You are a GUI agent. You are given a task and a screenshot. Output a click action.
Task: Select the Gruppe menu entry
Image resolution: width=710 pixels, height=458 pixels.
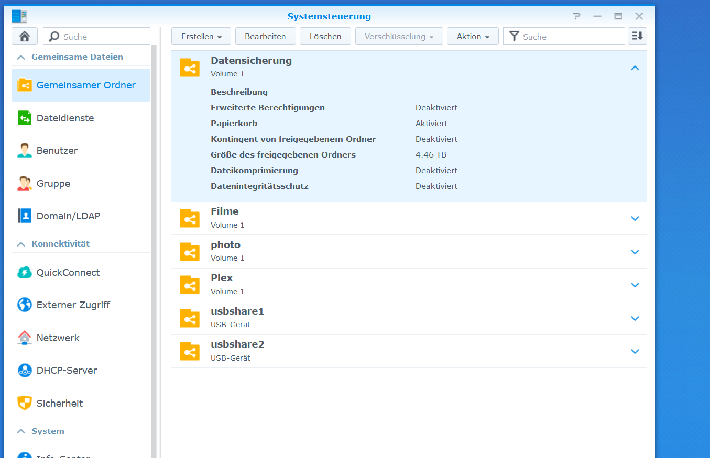pos(81,183)
